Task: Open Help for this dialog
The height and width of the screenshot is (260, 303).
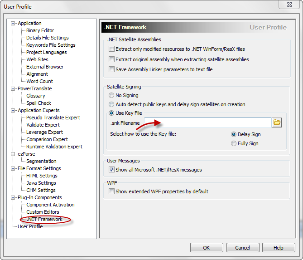Action: click(x=279, y=248)
